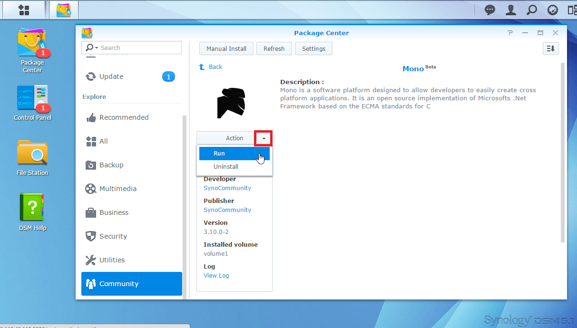Screen dimensions: 577x328
Task: Open user account options icon
Action: 511,10
